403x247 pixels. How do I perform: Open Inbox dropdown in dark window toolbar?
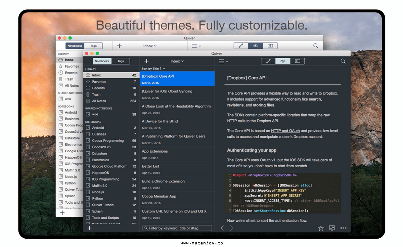(177, 61)
